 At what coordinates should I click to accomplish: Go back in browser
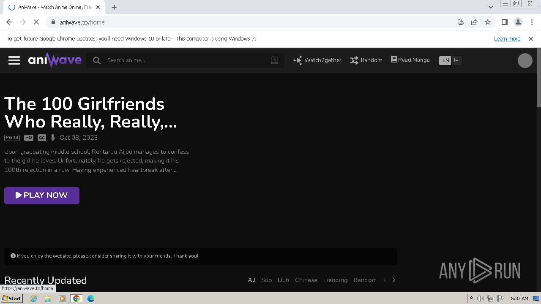(9, 22)
